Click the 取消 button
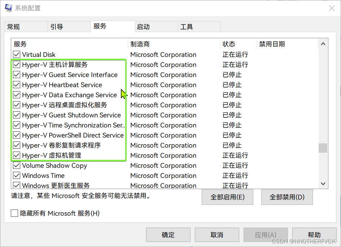341x247 pixels. (x=217, y=235)
